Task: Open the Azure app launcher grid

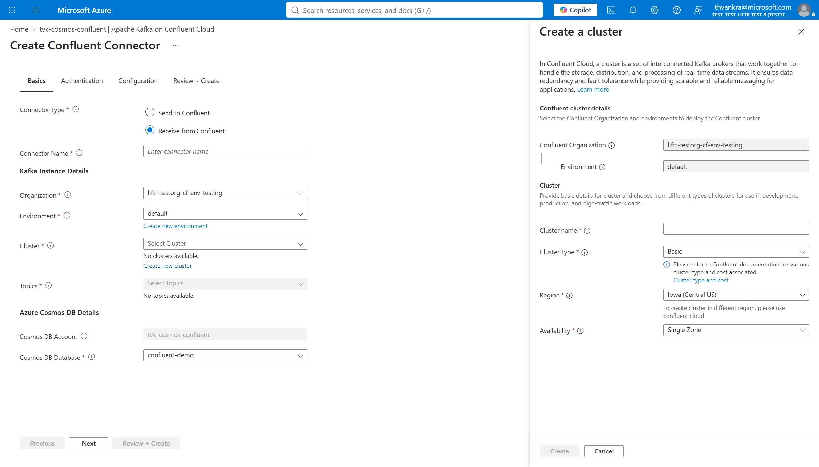Action: click(x=12, y=10)
